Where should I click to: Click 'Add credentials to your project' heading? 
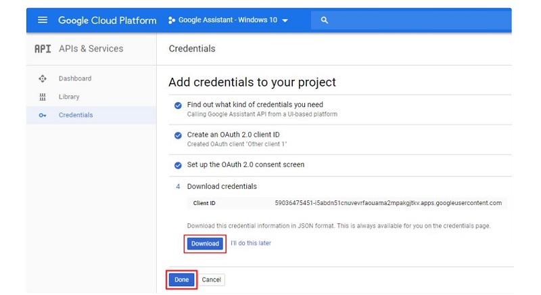click(x=252, y=82)
